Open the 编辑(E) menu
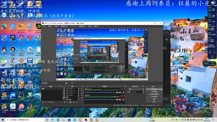This screenshot has width=217, height=122. 50,26
